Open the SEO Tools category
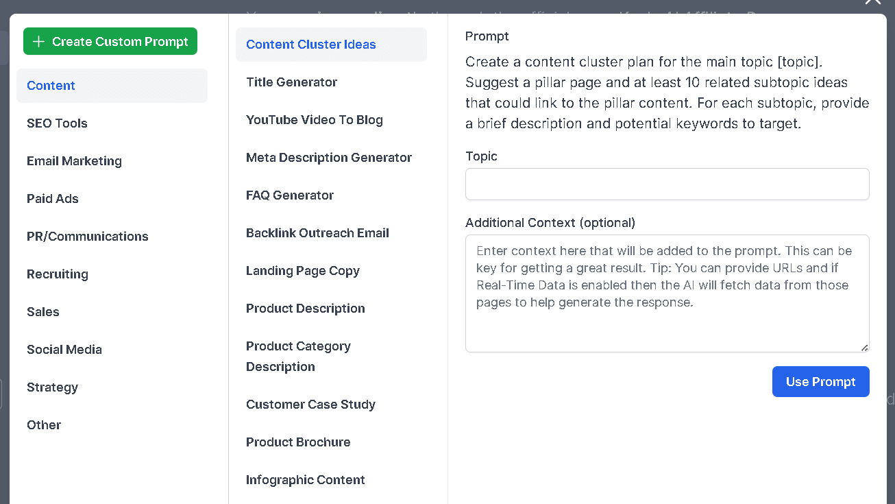The width and height of the screenshot is (895, 504). 58,123
